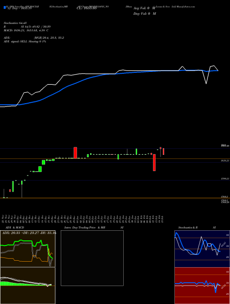Click the blue 12 Day SMA legend swatch
The image size is (230, 304).
tap(5, 8)
